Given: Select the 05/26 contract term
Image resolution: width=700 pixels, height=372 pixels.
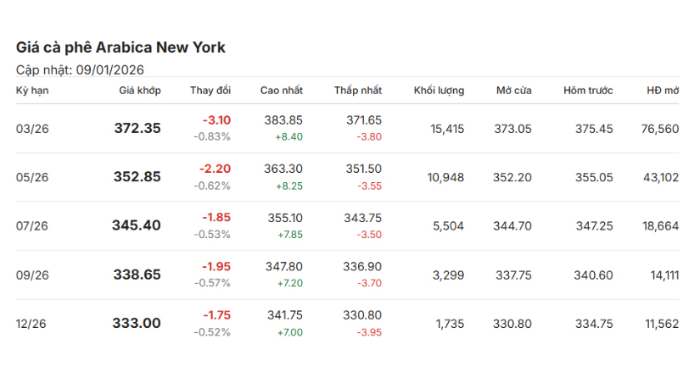Looking at the screenshot, I should (x=32, y=177).
